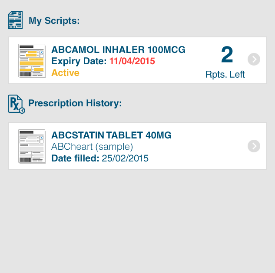Click ABCheart (sample) brand text
The image size is (275, 273).
coord(92,147)
